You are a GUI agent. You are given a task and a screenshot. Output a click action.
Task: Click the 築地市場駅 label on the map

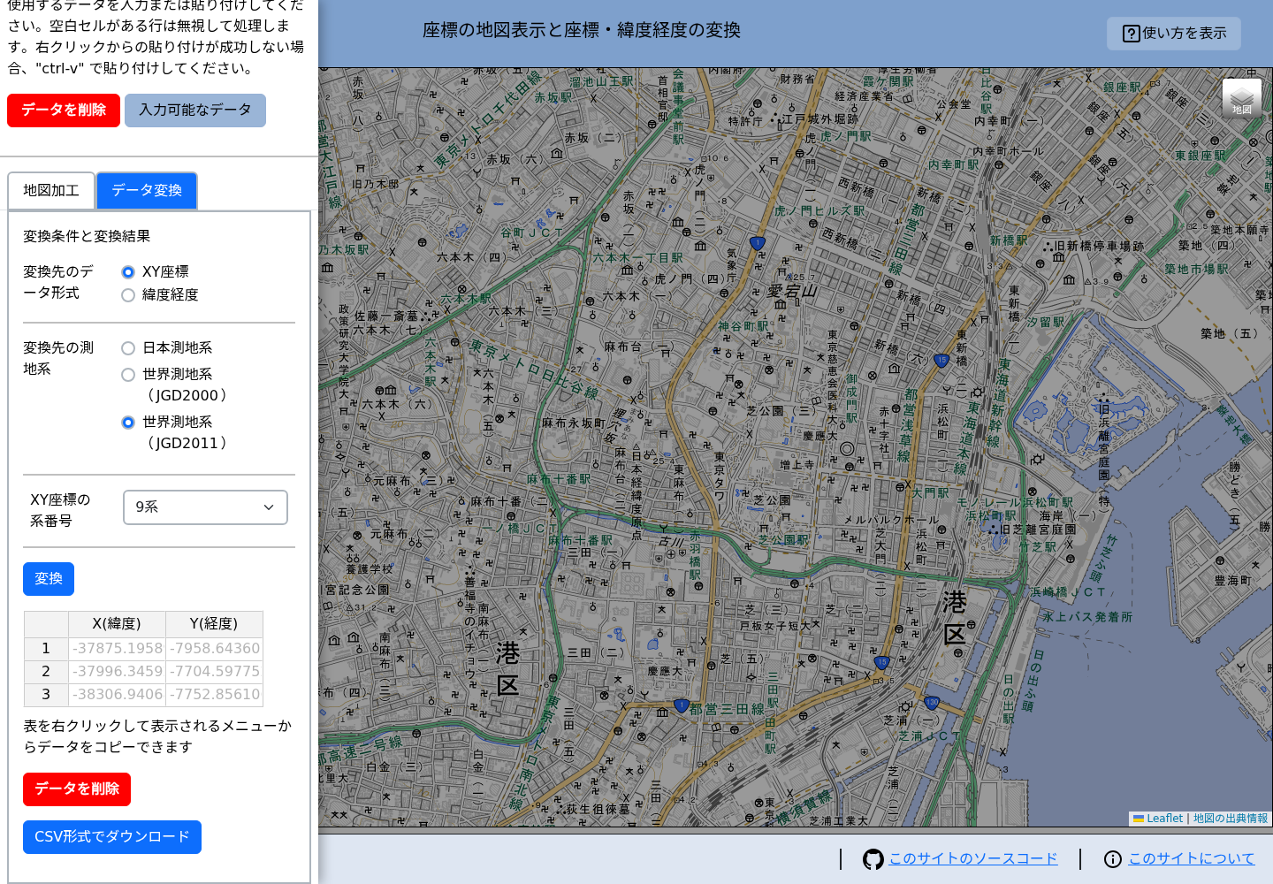tap(1196, 269)
